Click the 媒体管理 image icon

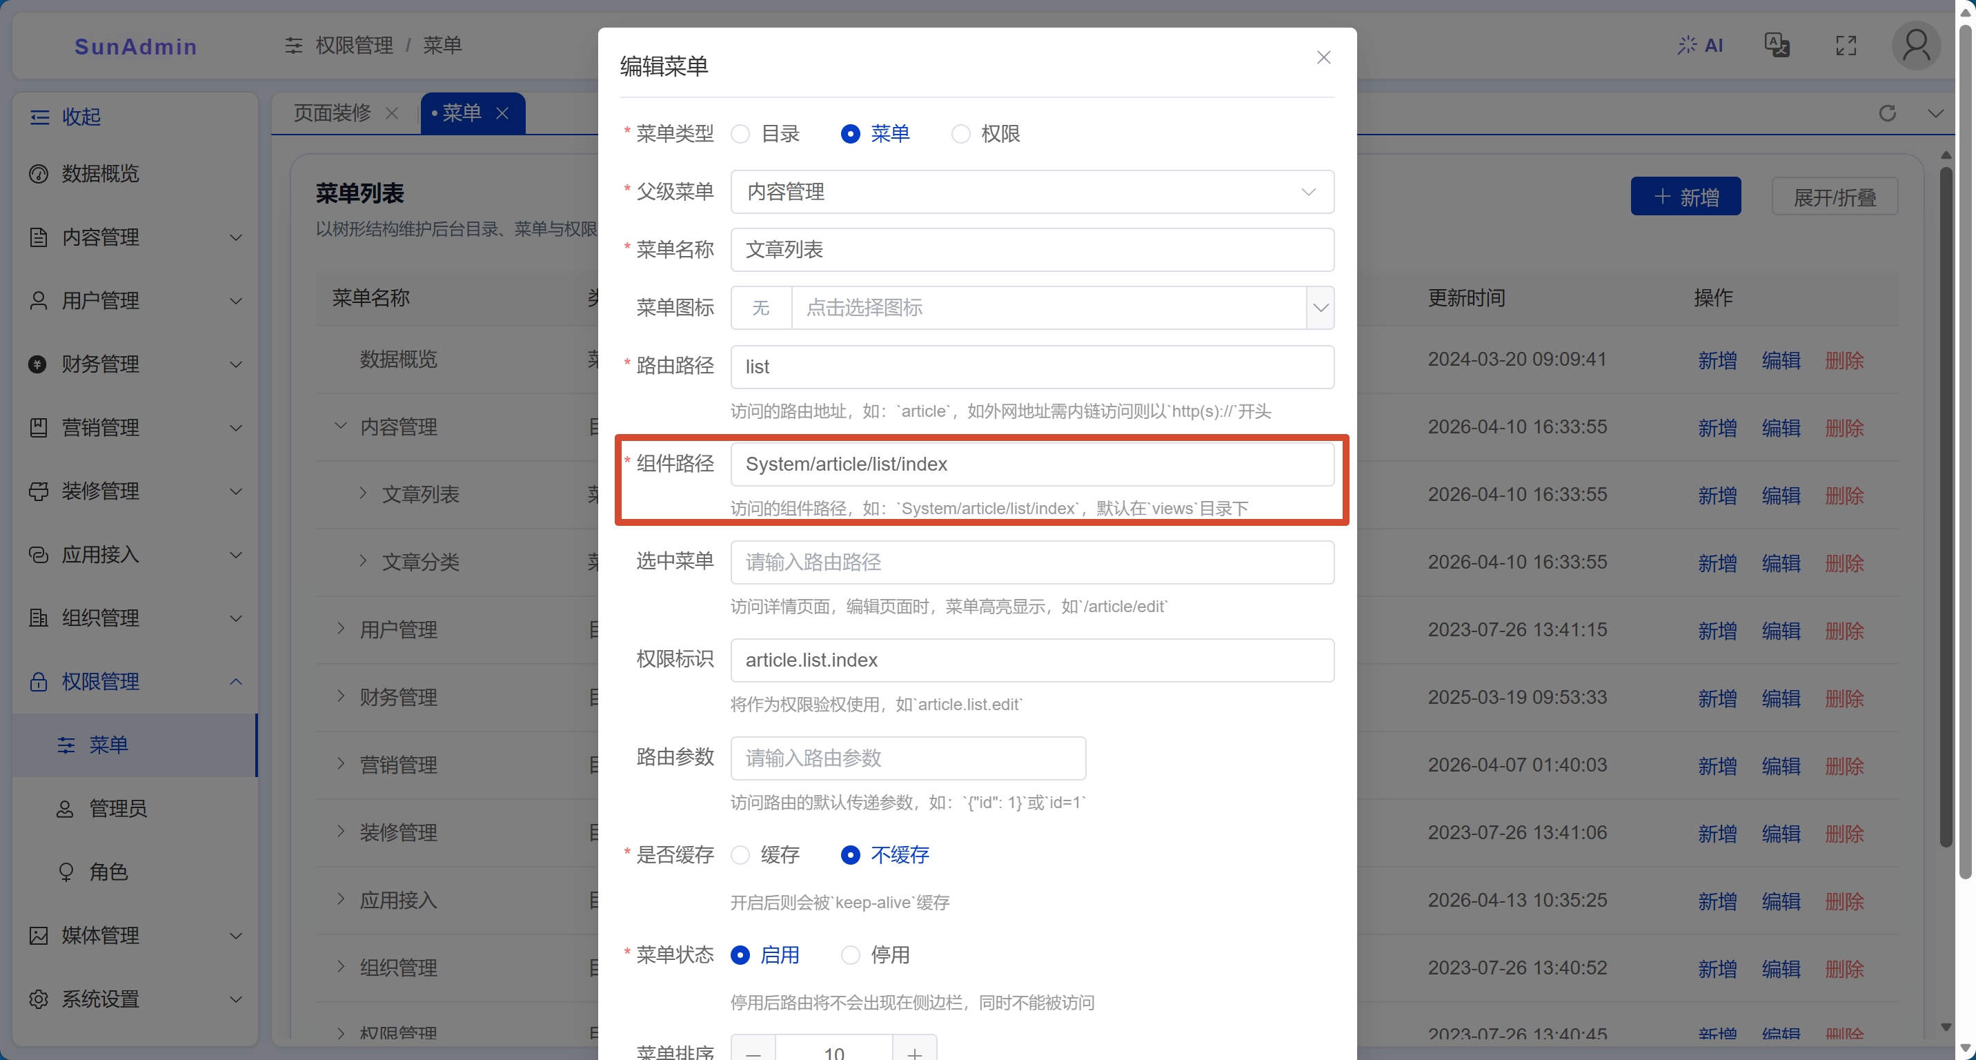tap(39, 936)
